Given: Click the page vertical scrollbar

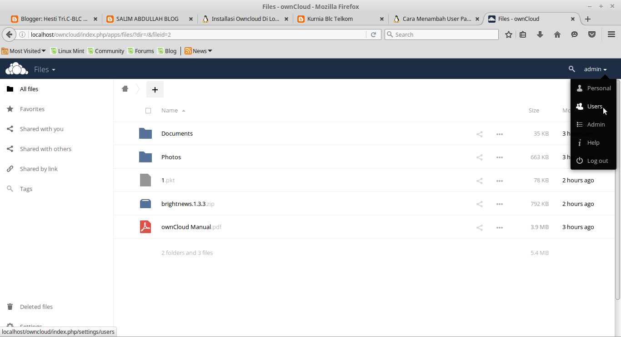Looking at the screenshot, I should 618,190.
